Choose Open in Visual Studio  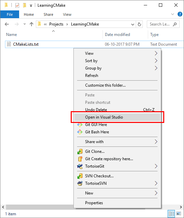(x=117, y=117)
